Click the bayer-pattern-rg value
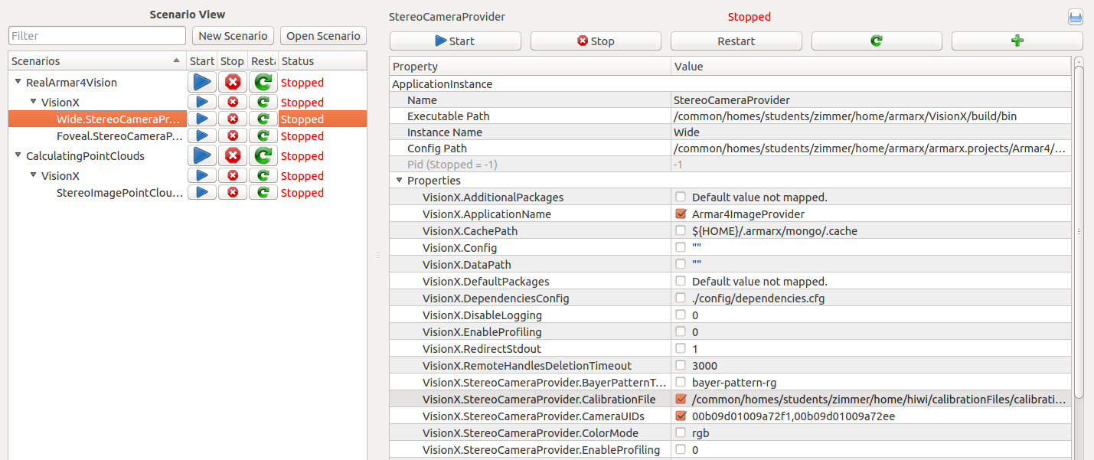The width and height of the screenshot is (1094, 460). (x=735, y=382)
